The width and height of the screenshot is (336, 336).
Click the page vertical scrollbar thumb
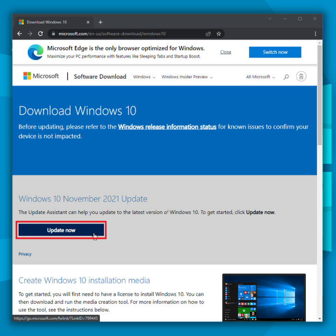320,95
